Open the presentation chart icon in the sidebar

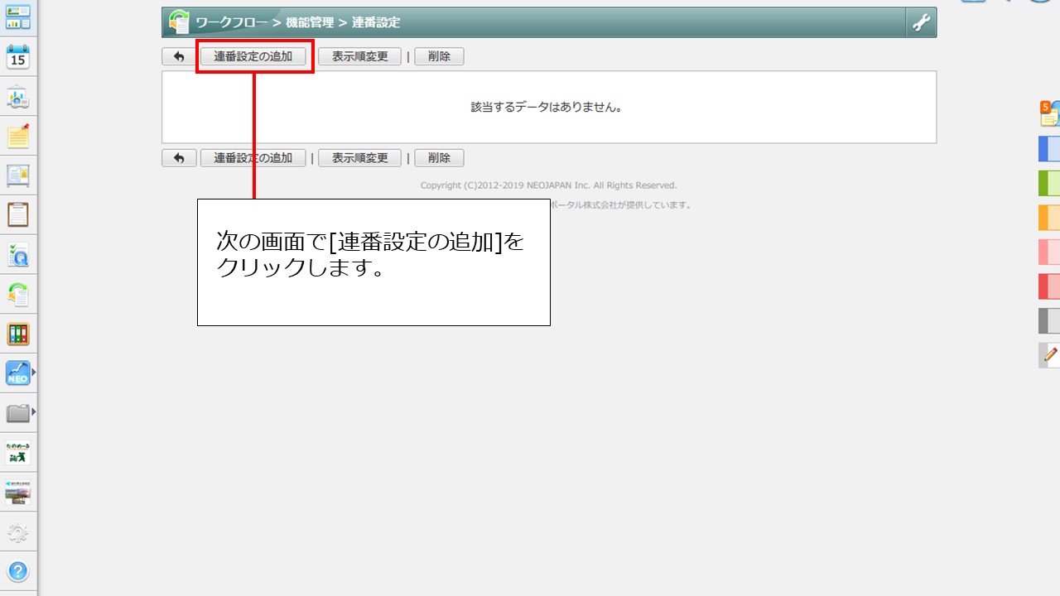coord(18,98)
